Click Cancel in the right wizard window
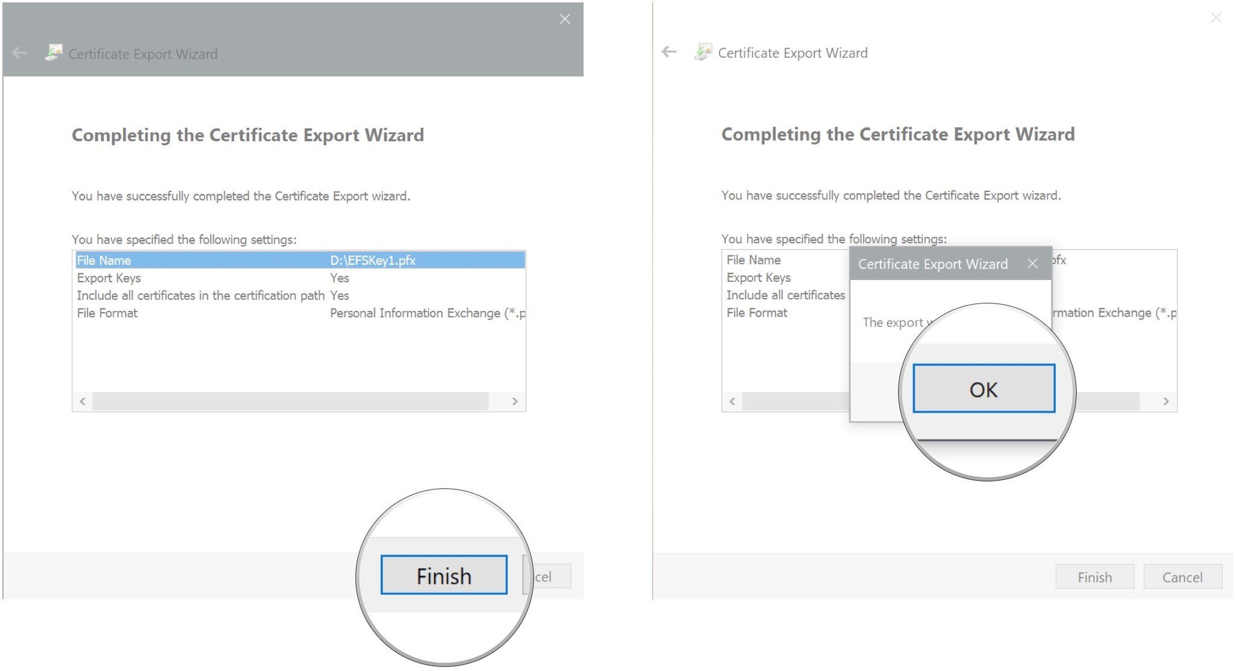The width and height of the screenshot is (1236, 671). pos(1182,577)
